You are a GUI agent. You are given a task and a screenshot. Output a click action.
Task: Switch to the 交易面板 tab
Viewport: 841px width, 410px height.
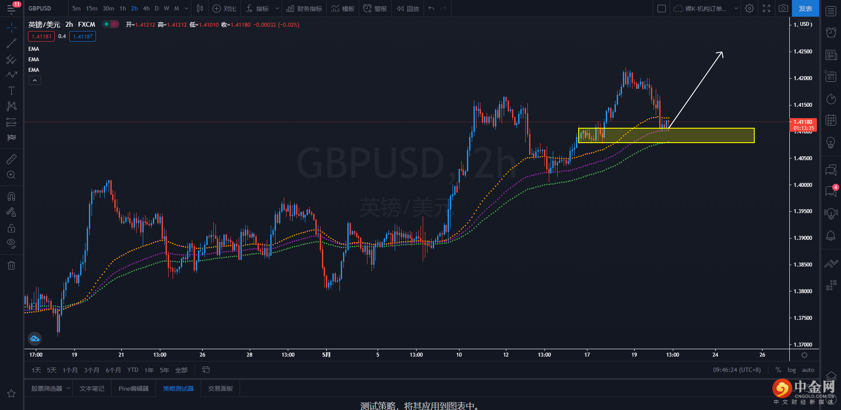tap(220, 389)
